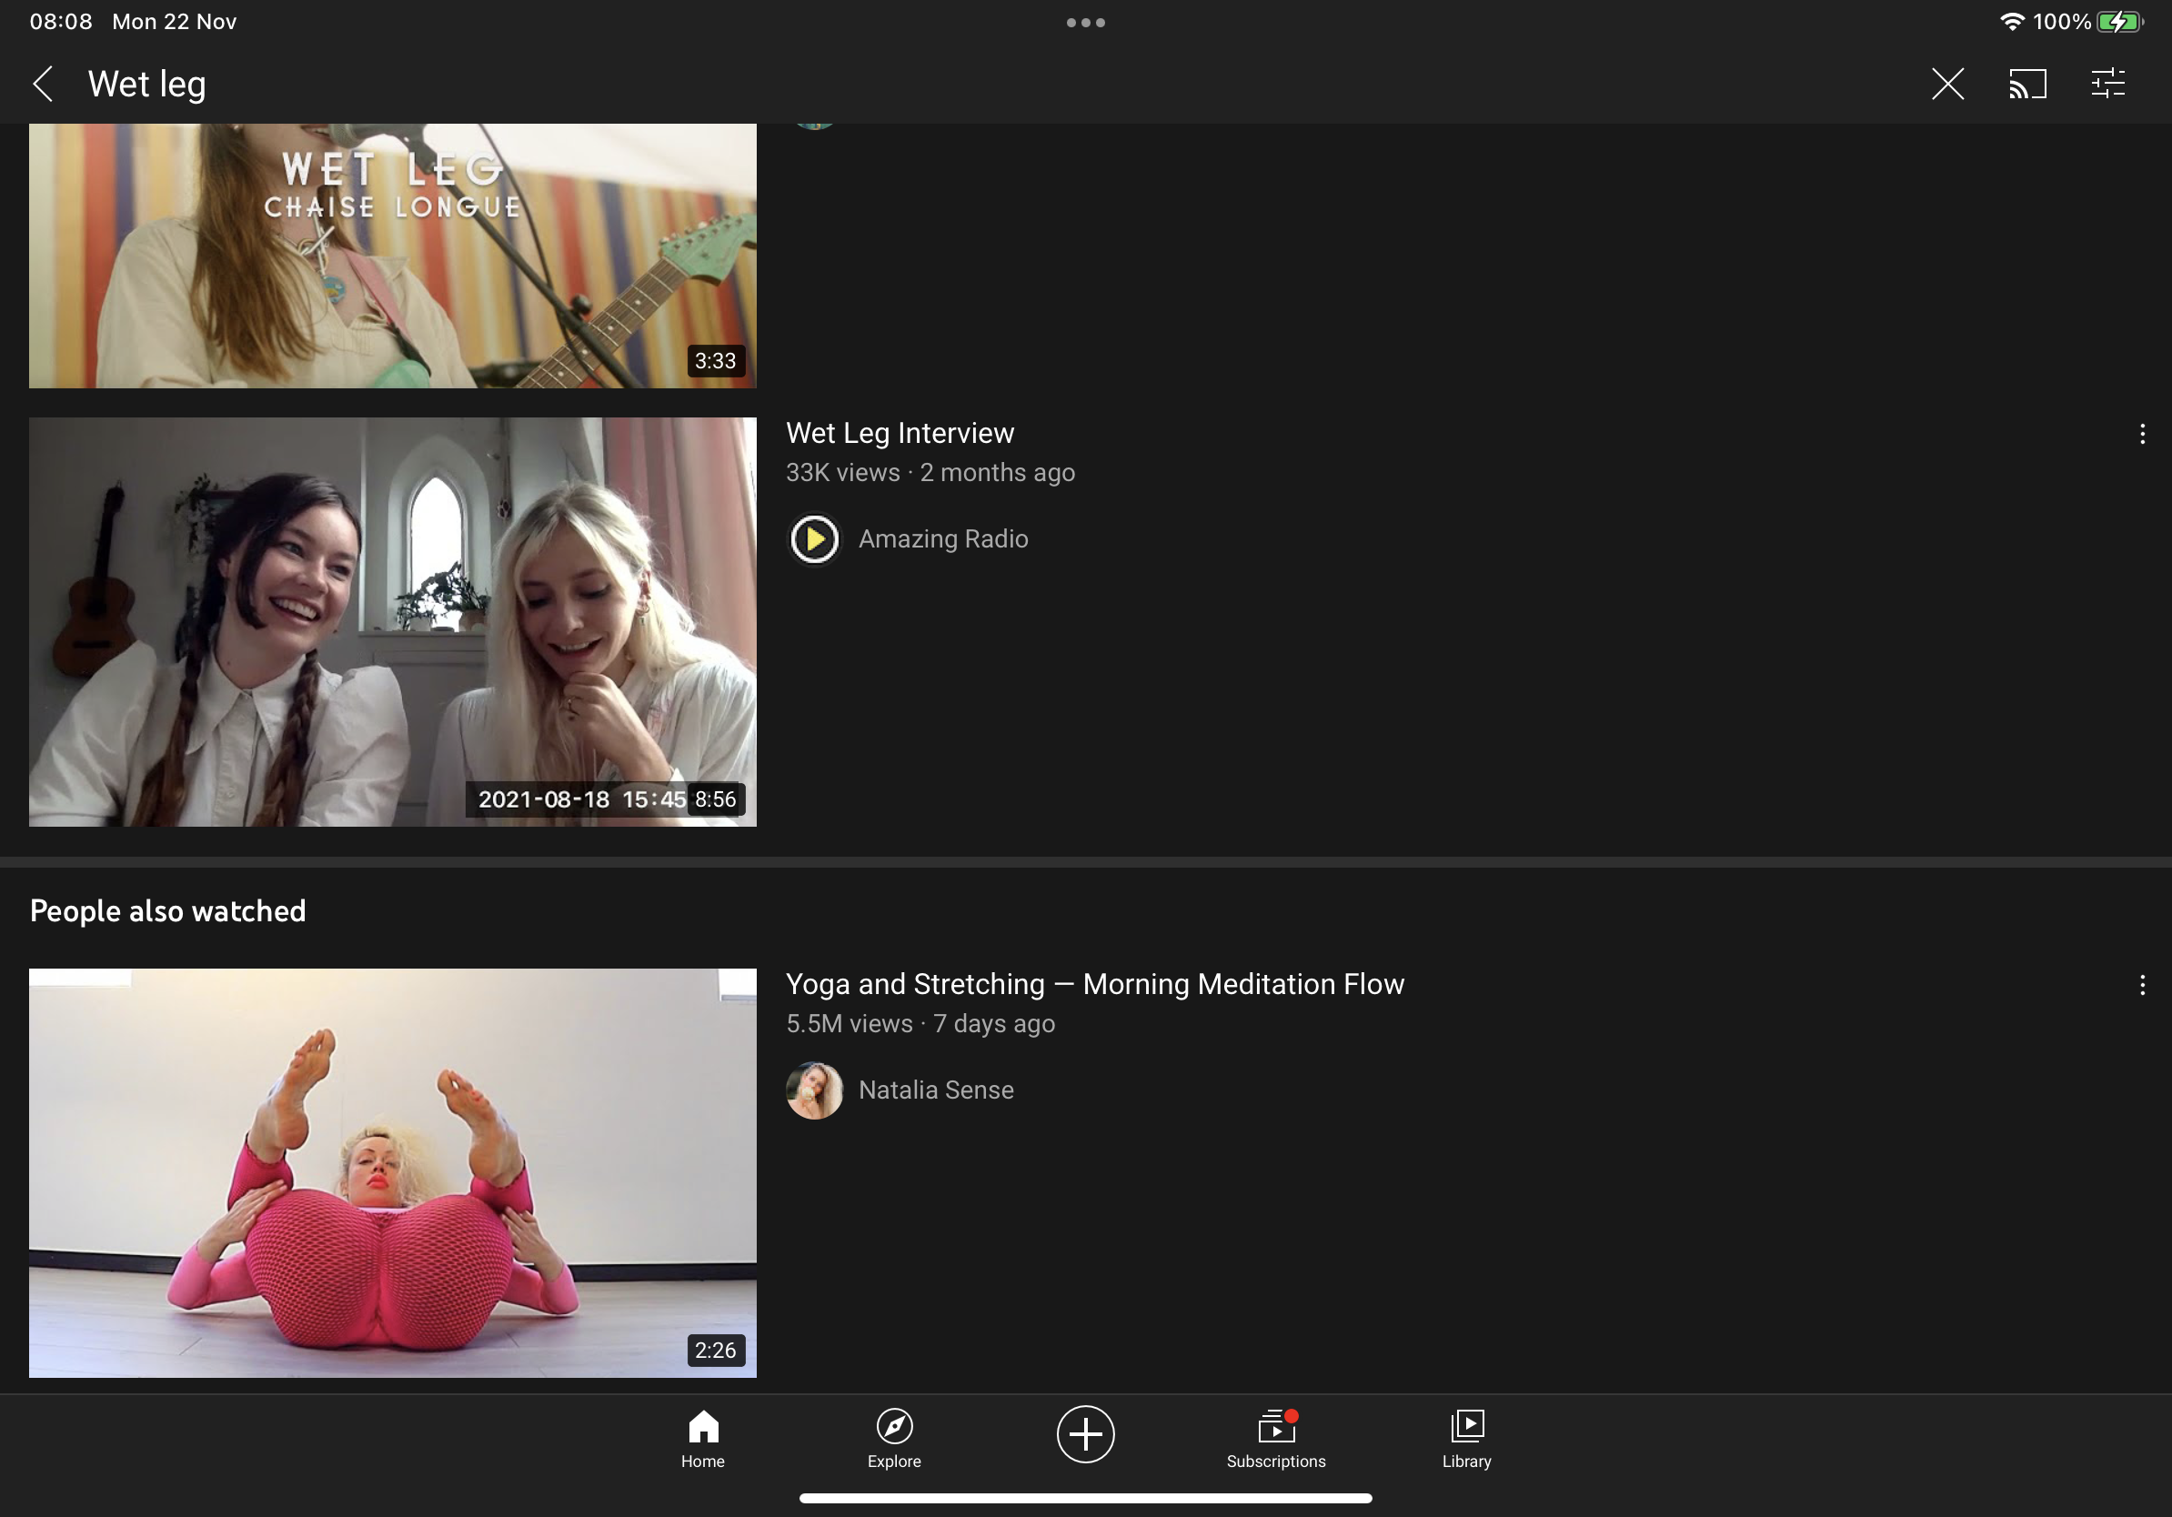Tap the Wet leg search query field
This screenshot has height=1517, width=2172.
(146, 85)
